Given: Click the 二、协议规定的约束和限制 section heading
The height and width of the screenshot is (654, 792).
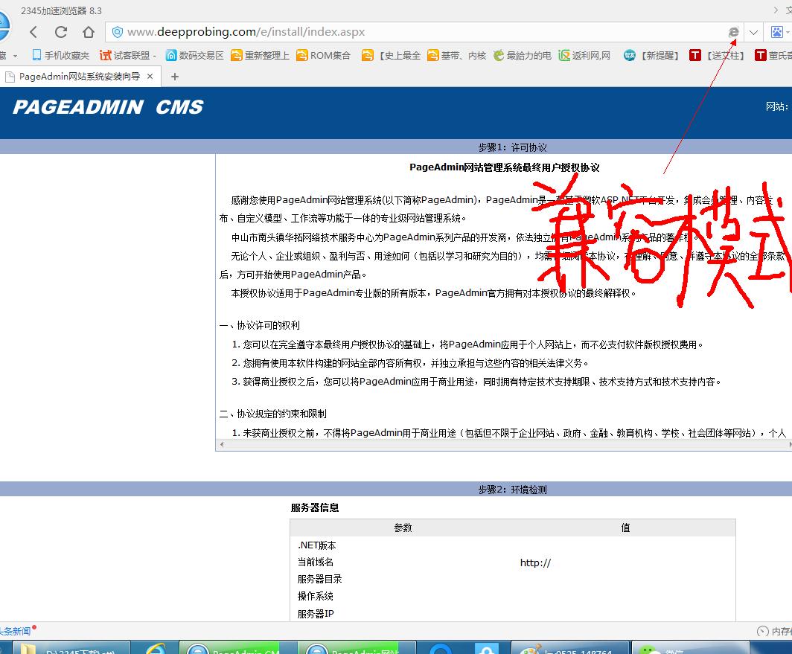Looking at the screenshot, I should point(272,414).
